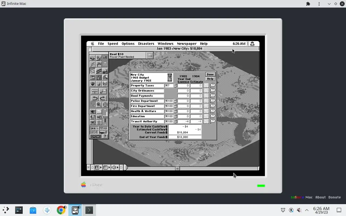
Task: Open the Newspaper menu
Action: click(x=187, y=43)
